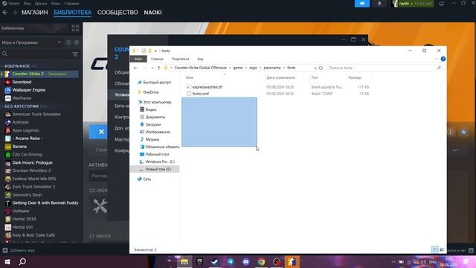Click the blue X cancel download button
476x268 pixels.
pyautogui.click(x=101, y=132)
